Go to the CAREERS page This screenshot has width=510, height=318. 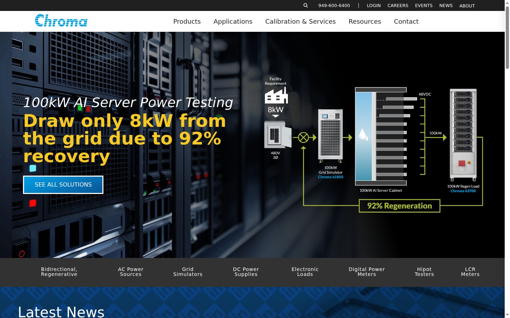click(398, 6)
